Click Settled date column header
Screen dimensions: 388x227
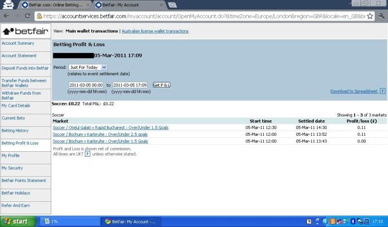click(311, 121)
